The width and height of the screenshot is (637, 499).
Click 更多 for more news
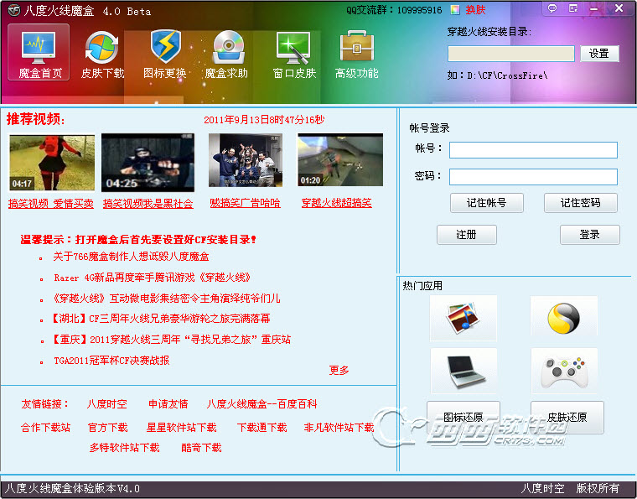pyautogui.click(x=339, y=370)
